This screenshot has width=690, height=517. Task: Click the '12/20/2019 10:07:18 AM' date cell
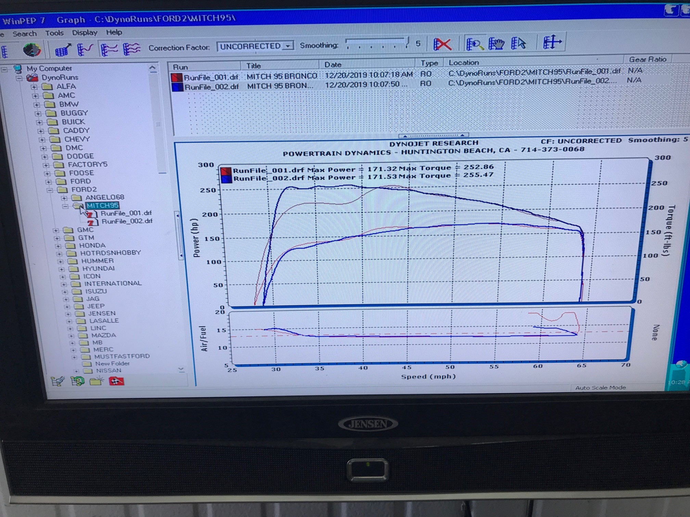pos(369,75)
